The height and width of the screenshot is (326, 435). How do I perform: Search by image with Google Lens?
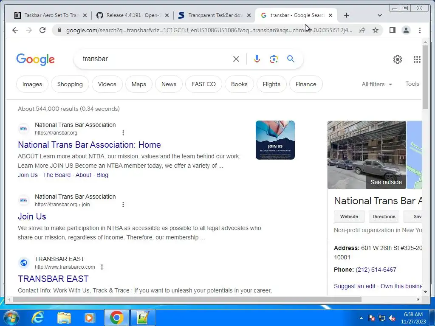(x=274, y=59)
